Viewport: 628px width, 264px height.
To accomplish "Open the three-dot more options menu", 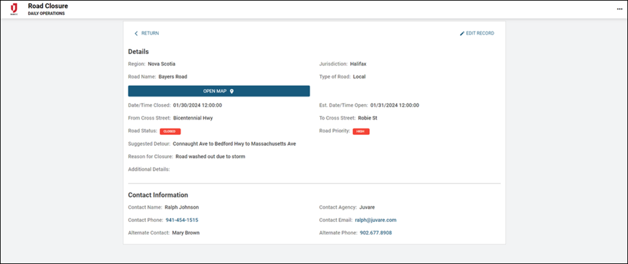I will 619,9.
